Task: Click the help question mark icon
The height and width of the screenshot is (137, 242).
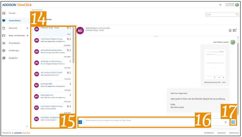Action: pos(220,5)
